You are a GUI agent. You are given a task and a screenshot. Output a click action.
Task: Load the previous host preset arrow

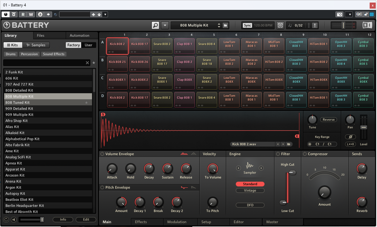tap(94, 14)
